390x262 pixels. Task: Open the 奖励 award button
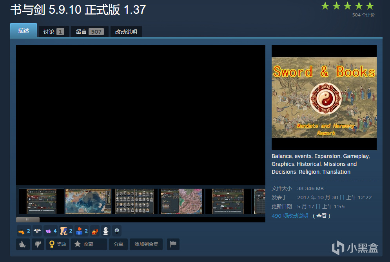(58, 244)
